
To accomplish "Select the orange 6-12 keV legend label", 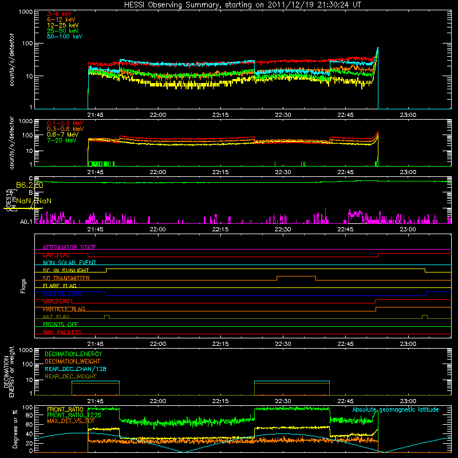I will tap(61, 19).
